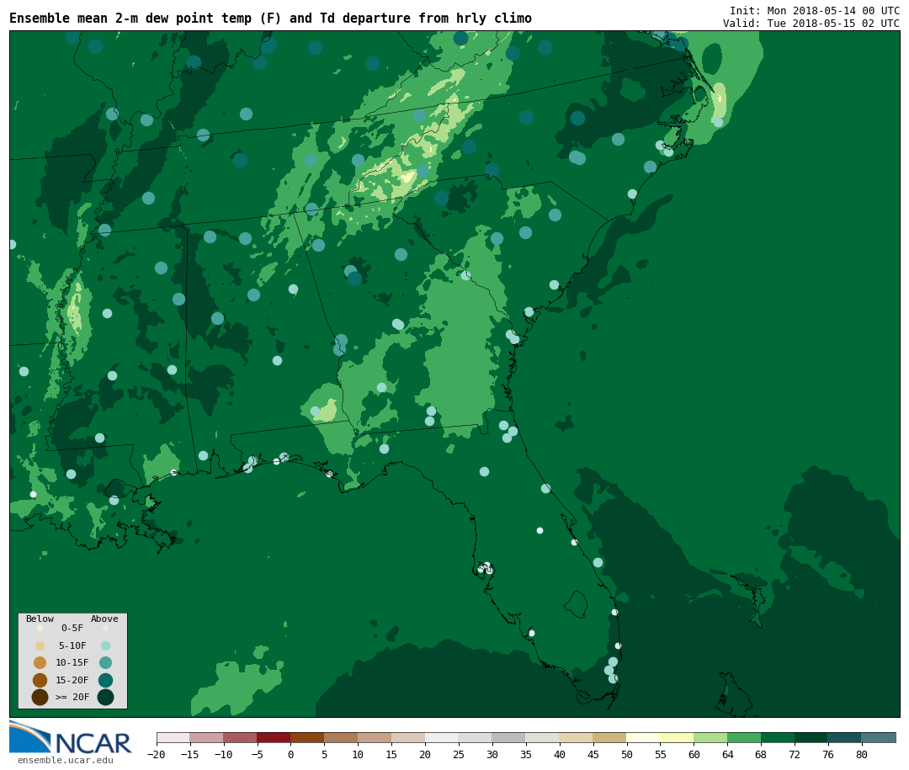
Task: Pick the yellow swatch between 55 and 60
Action: [678, 737]
